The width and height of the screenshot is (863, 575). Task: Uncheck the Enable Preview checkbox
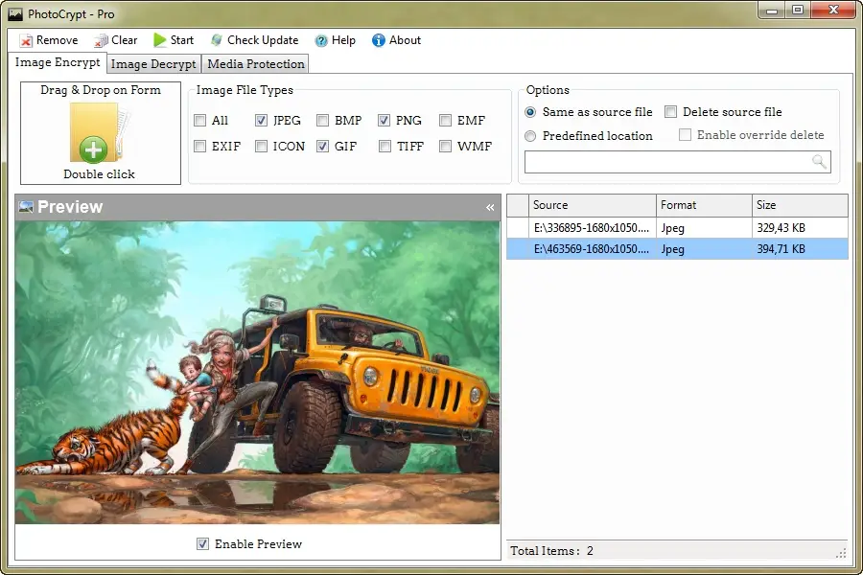tap(202, 544)
